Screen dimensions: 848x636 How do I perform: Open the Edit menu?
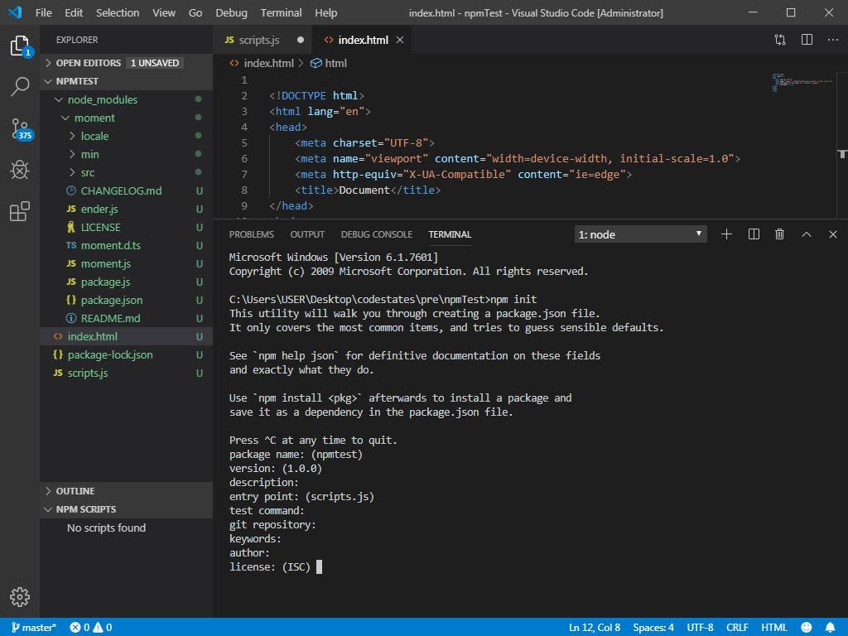[x=74, y=12]
